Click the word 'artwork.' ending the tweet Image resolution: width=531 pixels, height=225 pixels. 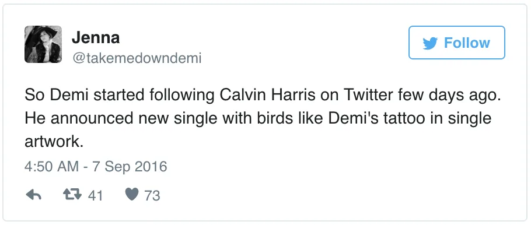coord(54,142)
